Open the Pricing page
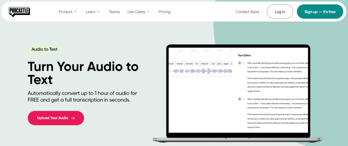This screenshot has height=146, width=348. 164,12
